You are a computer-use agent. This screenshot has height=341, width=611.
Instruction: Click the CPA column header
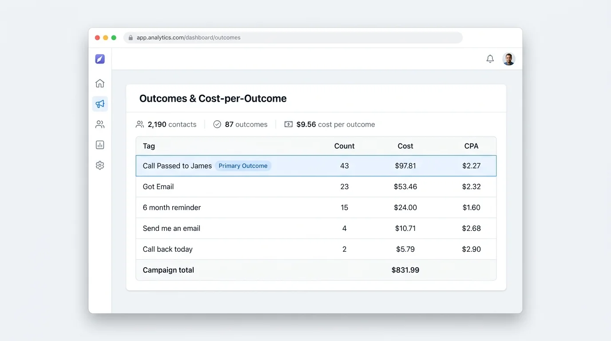point(472,146)
